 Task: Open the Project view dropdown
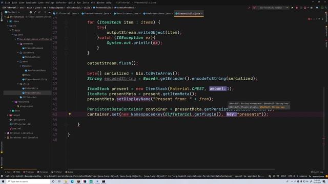coord(12,12)
